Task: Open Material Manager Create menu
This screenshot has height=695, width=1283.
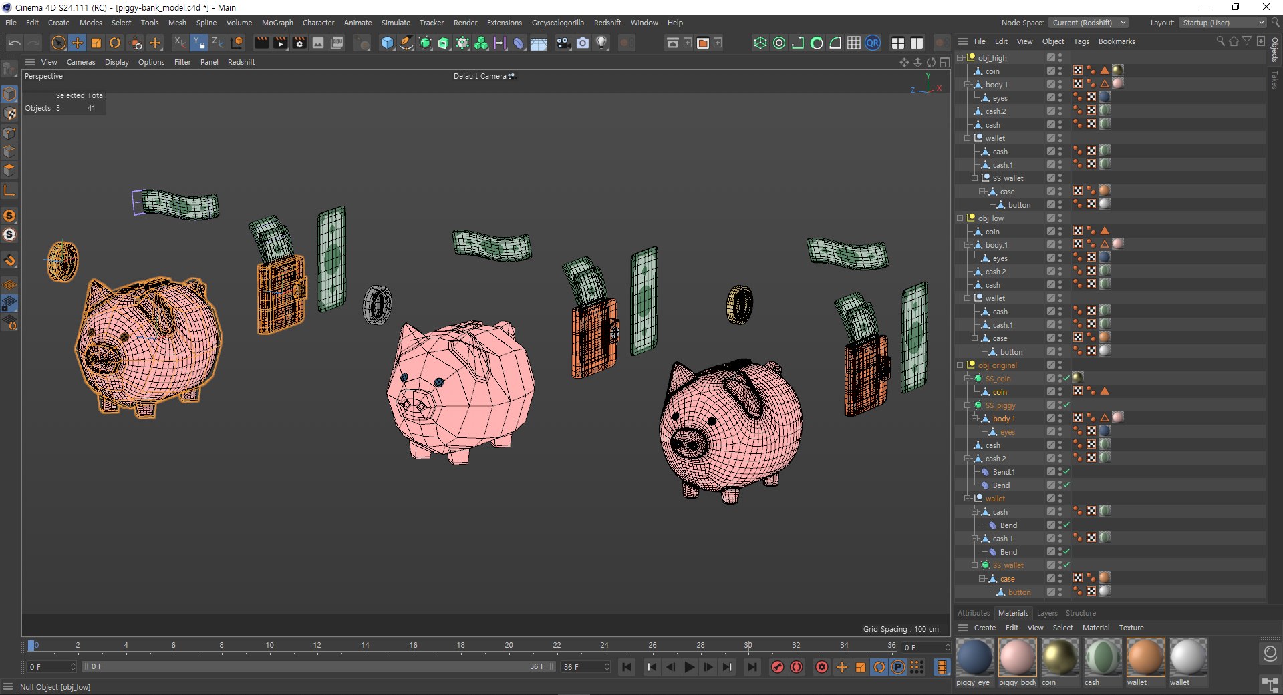Action: pos(984,628)
